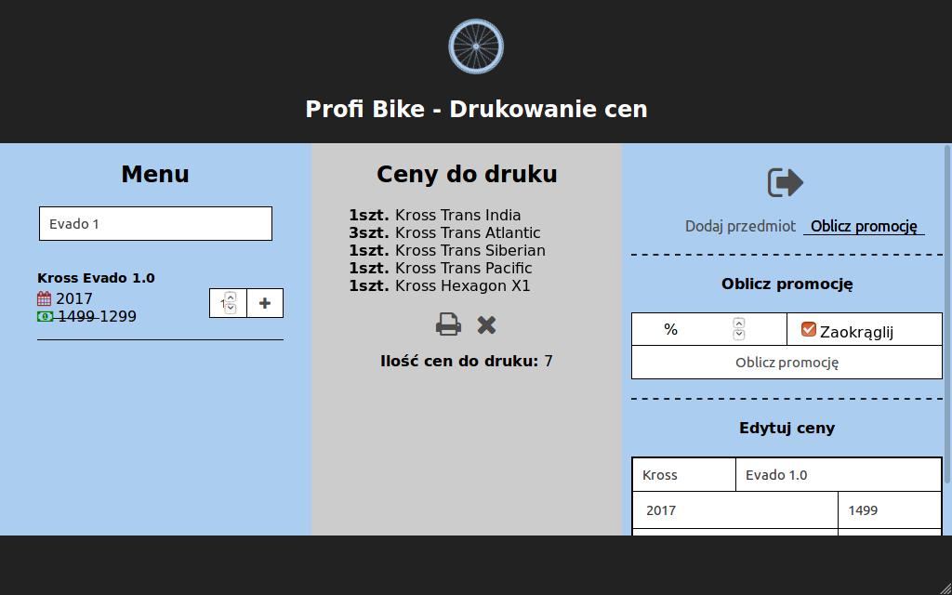Click the 1299 promotional price
The image size is (952, 595).
pyautogui.click(x=118, y=316)
